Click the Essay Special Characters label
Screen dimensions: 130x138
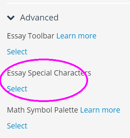(x=49, y=73)
